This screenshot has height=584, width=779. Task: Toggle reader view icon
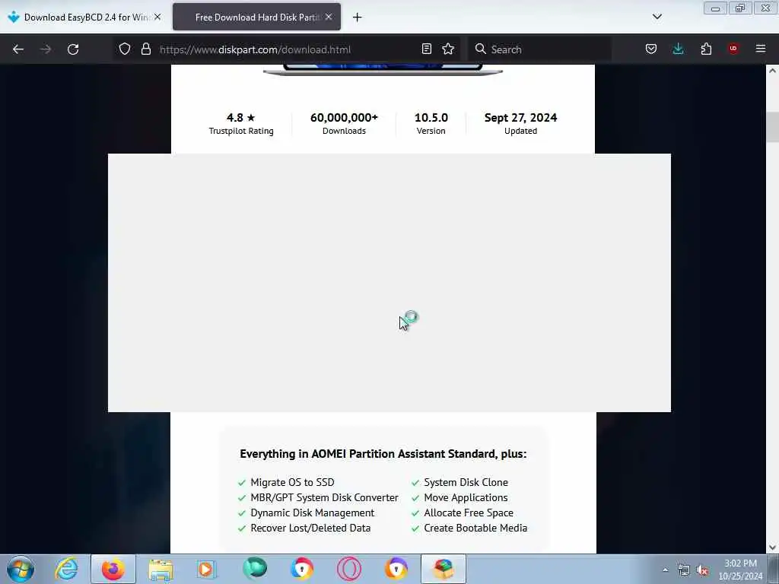tap(426, 49)
